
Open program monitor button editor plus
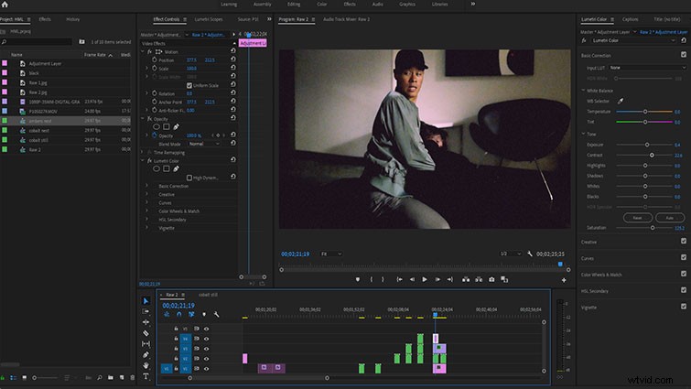click(x=564, y=280)
